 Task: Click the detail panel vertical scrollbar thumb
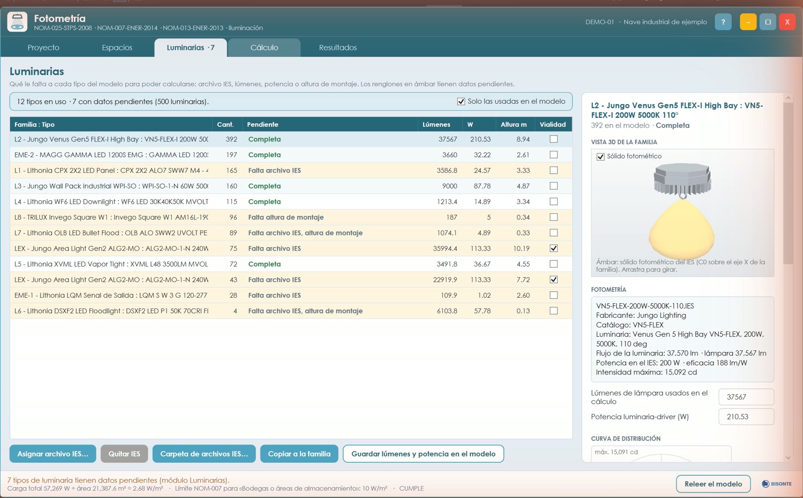coord(788,183)
